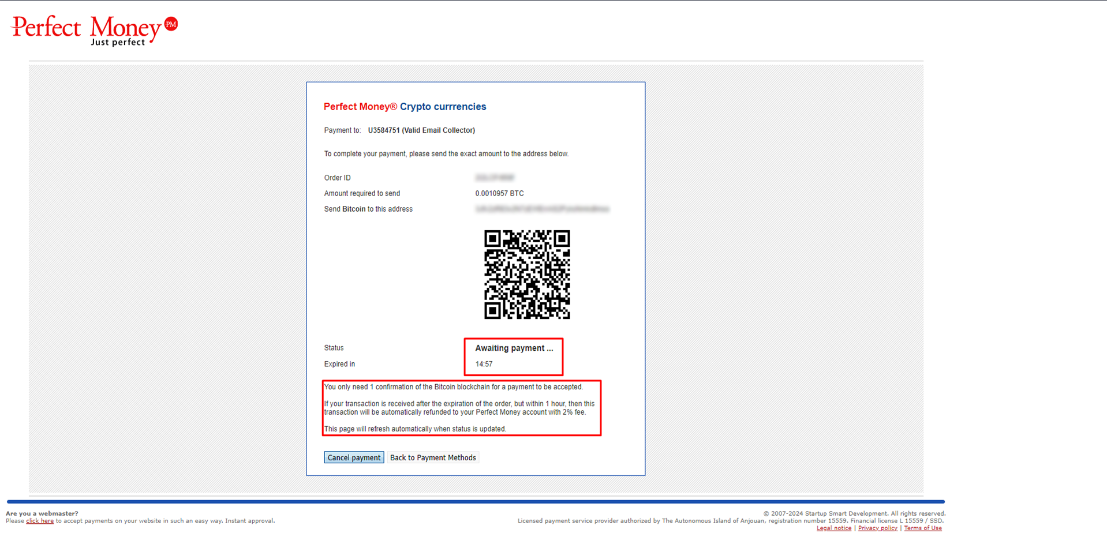The image size is (1107, 548).
Task: Click the Perfect Money logo
Action: coord(95,31)
